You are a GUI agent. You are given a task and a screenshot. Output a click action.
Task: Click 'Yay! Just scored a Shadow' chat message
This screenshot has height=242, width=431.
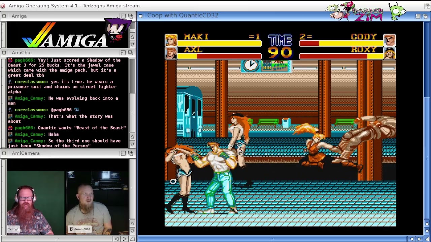pyautogui.click(x=64, y=68)
